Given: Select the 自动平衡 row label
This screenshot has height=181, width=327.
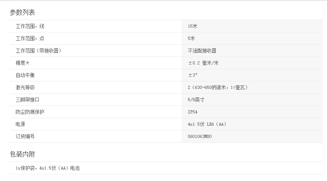Looking at the screenshot, I should [25, 75].
